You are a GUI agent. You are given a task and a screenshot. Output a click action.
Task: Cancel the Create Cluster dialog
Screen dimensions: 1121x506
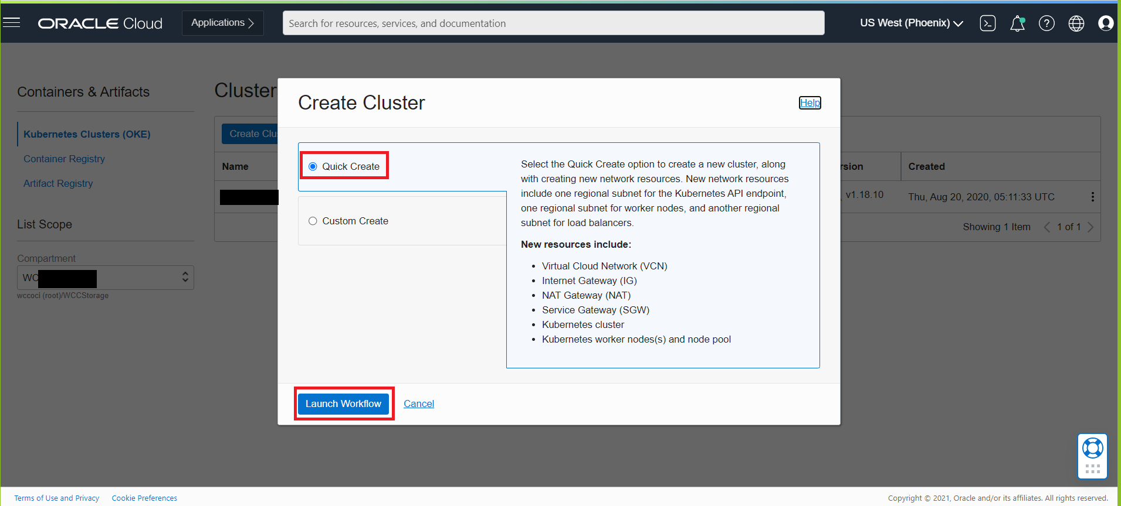point(419,404)
